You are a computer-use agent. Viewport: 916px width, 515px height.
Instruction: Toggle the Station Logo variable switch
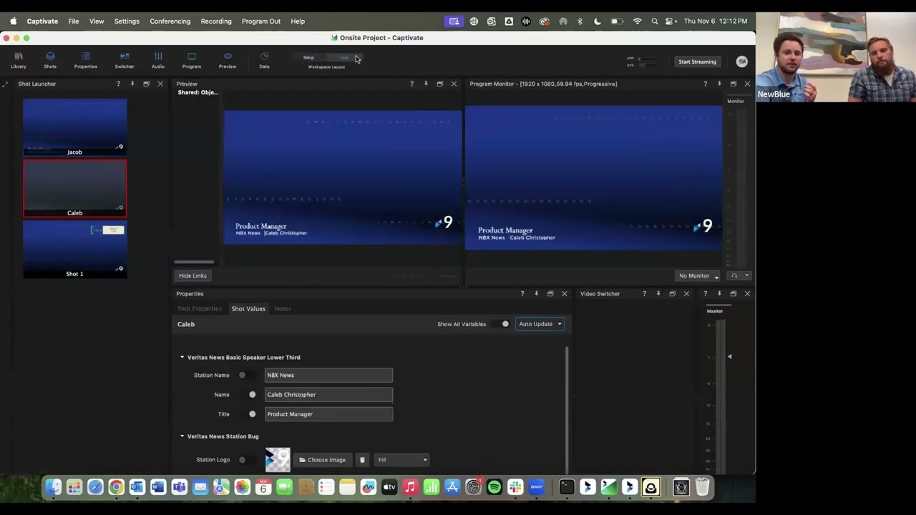(x=245, y=460)
